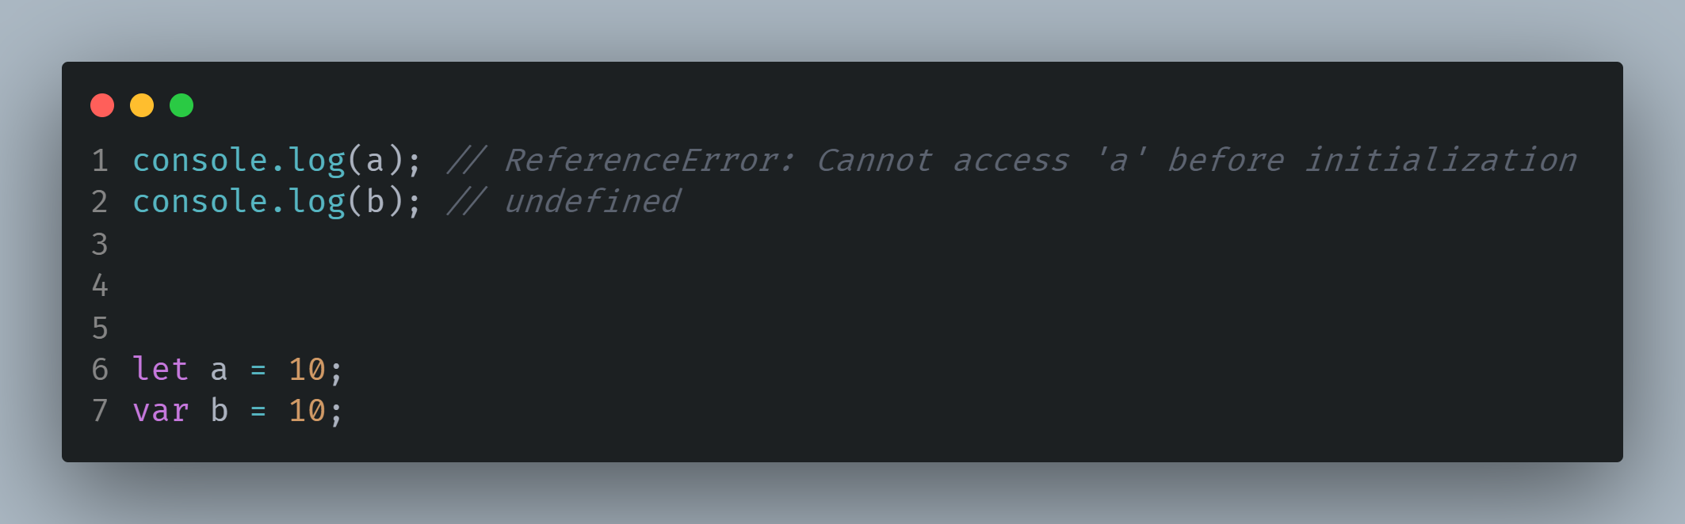The height and width of the screenshot is (524, 1685).
Task: Click line number 1
Action: tap(100, 161)
